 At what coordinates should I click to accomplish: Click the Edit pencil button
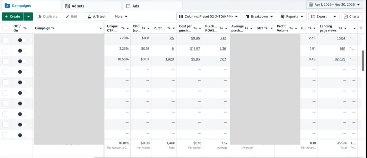click(x=72, y=17)
